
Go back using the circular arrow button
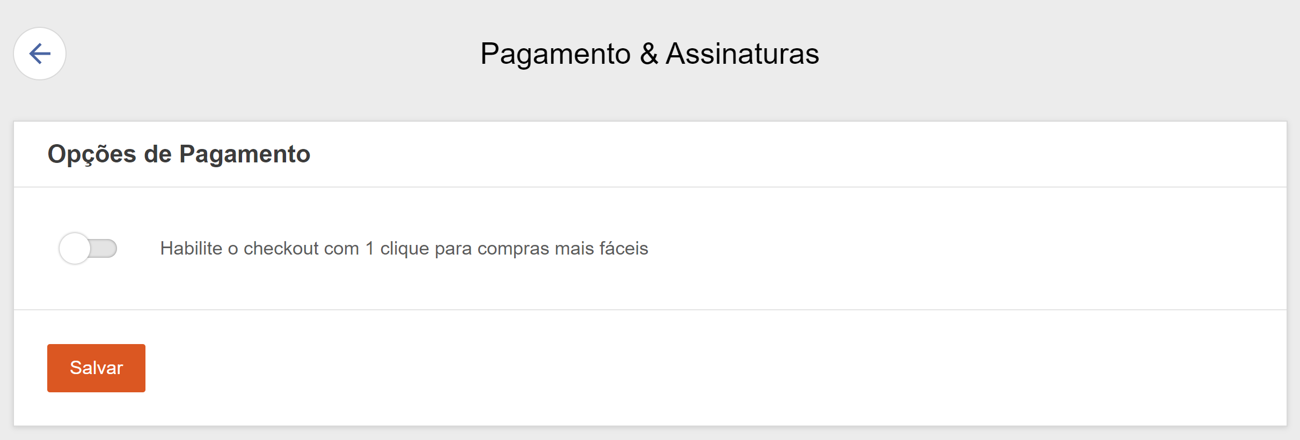point(40,54)
